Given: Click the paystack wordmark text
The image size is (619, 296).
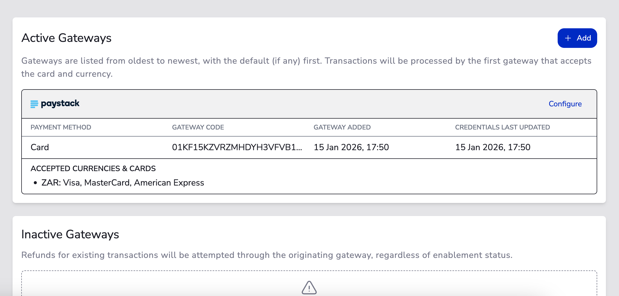Looking at the screenshot, I should coord(60,104).
